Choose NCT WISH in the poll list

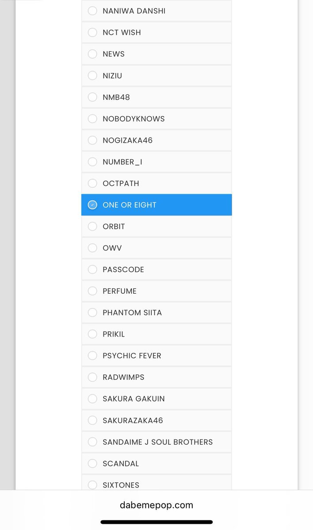[x=156, y=32]
